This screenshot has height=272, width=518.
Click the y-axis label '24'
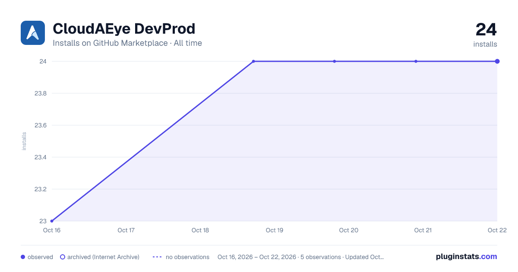click(43, 61)
